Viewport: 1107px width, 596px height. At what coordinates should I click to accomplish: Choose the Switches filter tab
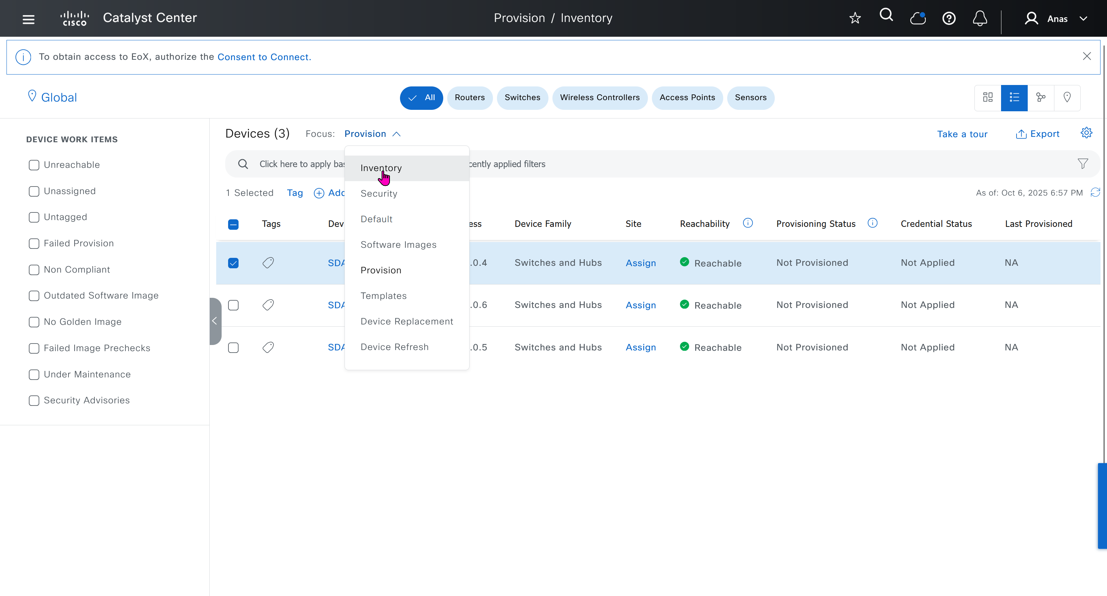[522, 98]
